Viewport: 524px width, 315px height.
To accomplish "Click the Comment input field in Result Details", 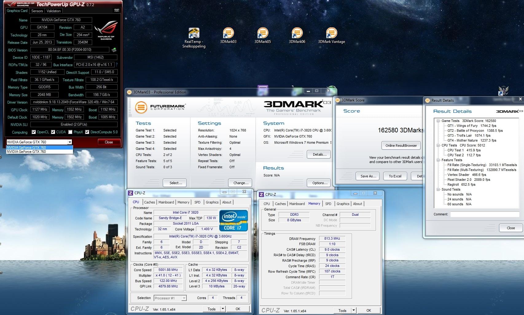I will pyautogui.click(x=485, y=214).
